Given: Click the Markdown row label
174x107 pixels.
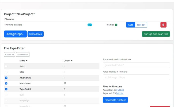Looking at the screenshot, I should pyautogui.click(x=25, y=83).
